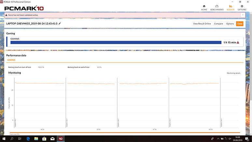The image size is (252, 142).
Task: Open the Results section
Action: tap(231, 8)
